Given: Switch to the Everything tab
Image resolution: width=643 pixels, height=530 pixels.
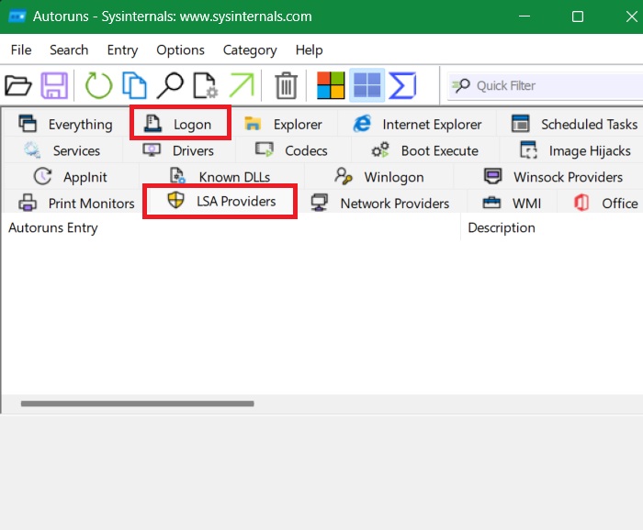Looking at the screenshot, I should click(x=65, y=124).
